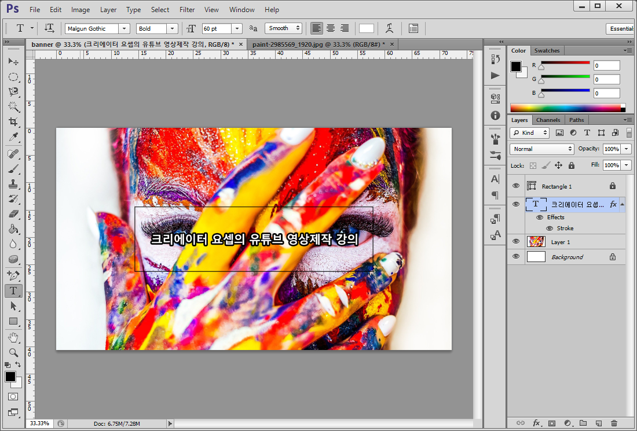This screenshot has height=431, width=637.
Task: Select the Sponge tool
Action: [x=13, y=259]
